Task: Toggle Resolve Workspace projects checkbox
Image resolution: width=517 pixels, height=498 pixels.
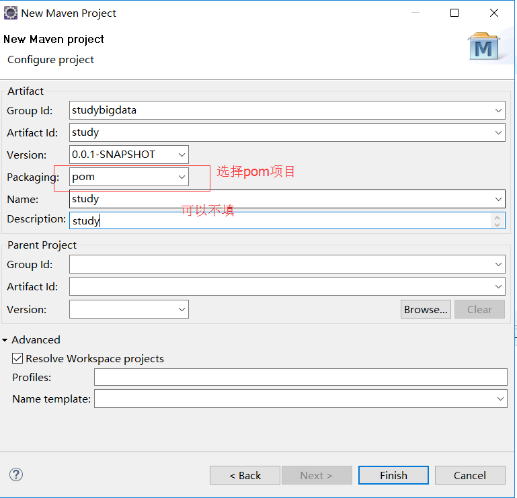Action: click(x=17, y=358)
